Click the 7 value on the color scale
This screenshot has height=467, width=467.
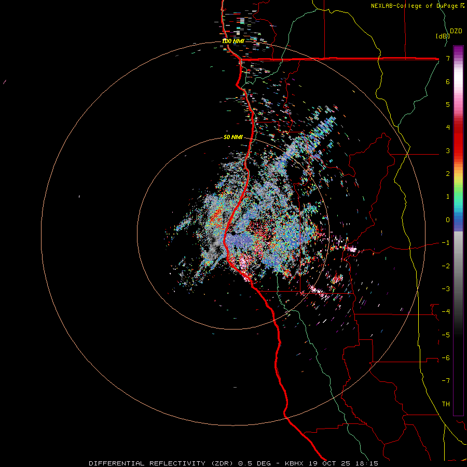pos(448,58)
